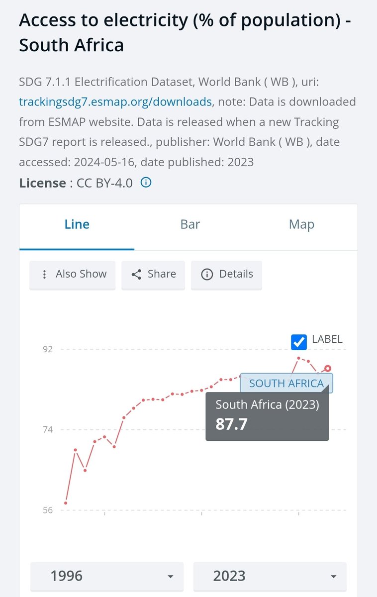
Task: Open the 2023 end year dropdown
Action: [x=270, y=576]
